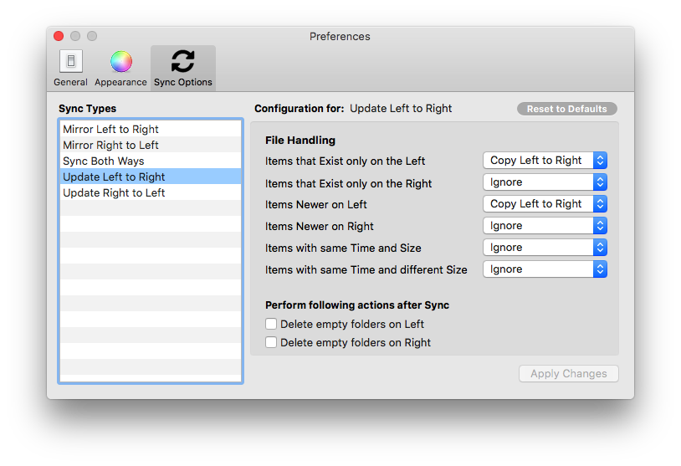Open dropdown for Items that Exist only on Left

pyautogui.click(x=545, y=161)
